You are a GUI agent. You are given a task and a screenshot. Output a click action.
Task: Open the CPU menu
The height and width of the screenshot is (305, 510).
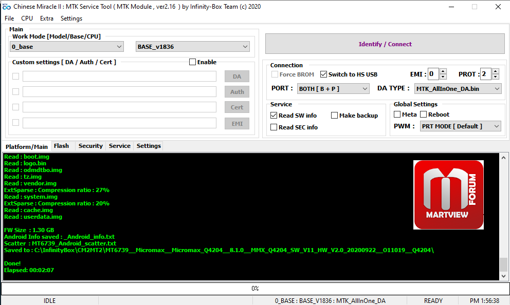(27, 18)
